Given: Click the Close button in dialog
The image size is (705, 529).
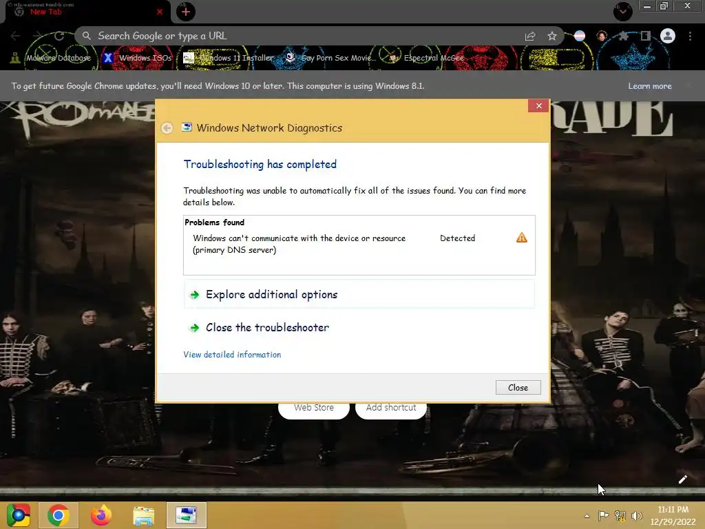Looking at the screenshot, I should [518, 387].
